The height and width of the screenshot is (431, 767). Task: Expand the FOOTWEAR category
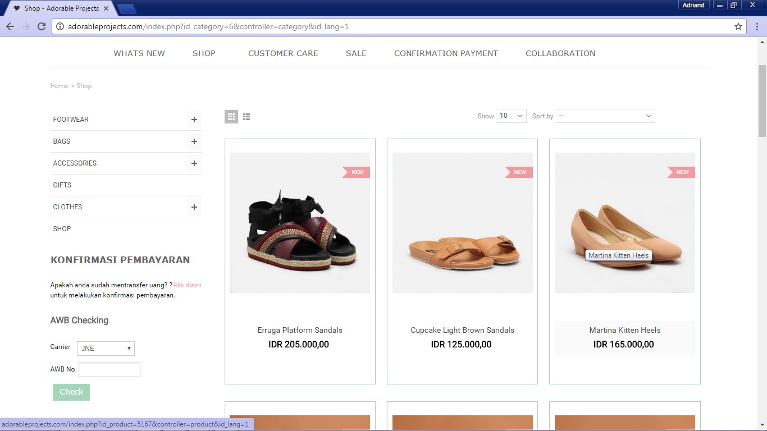(x=194, y=120)
